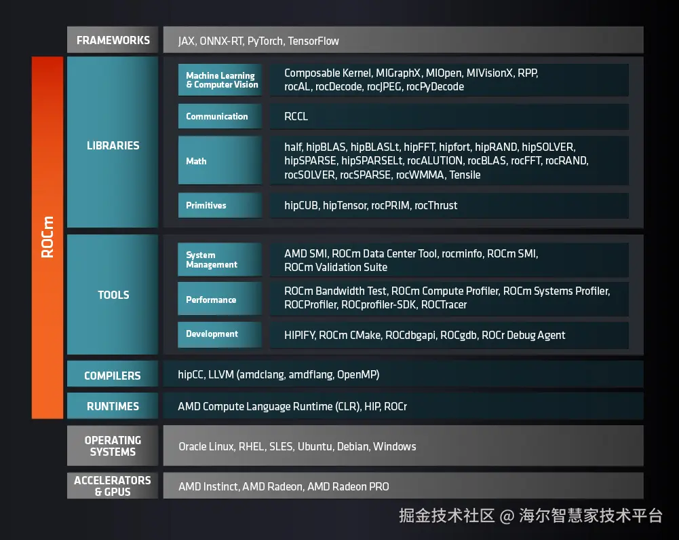Select the Development category label

220,334
